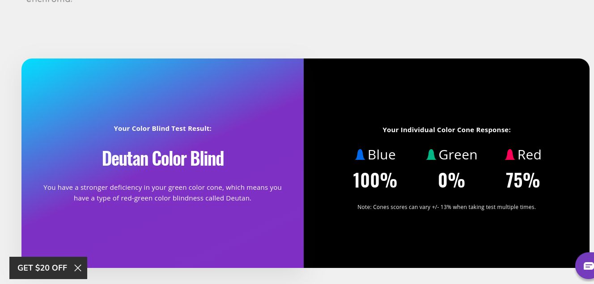Click the red cone icon
Viewport: 594px width, 284px height.
(x=509, y=155)
